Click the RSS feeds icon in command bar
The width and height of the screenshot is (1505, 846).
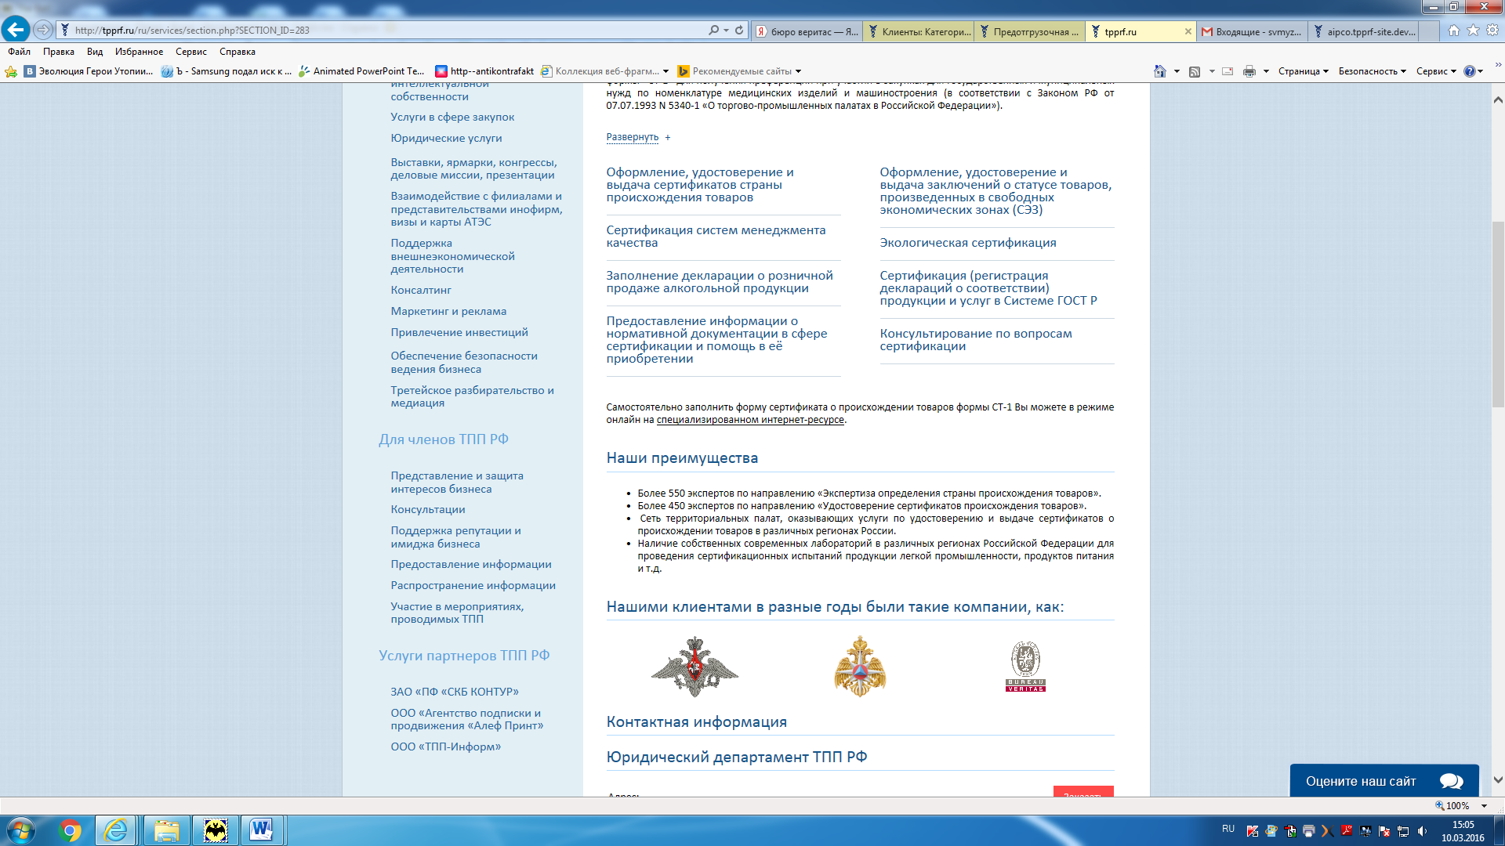click(x=1195, y=71)
